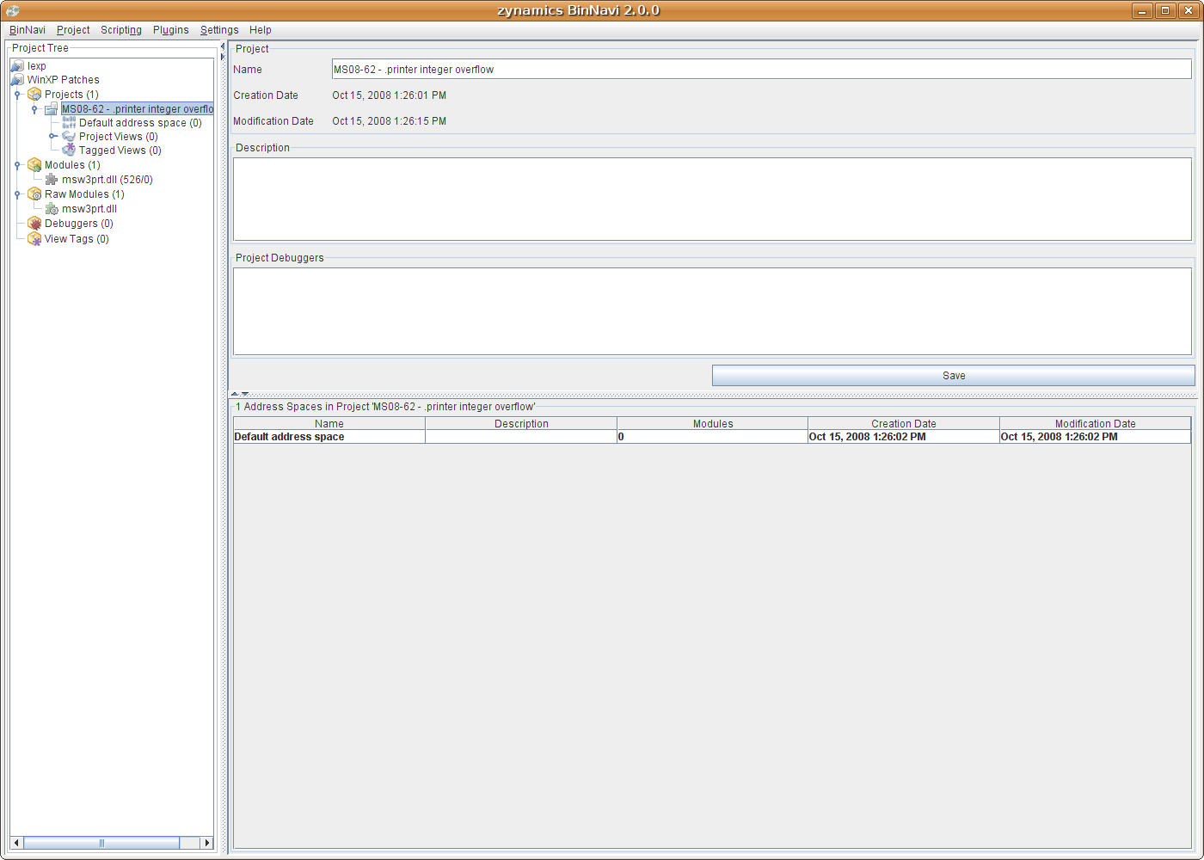Click the project tree horizontal scrollbar thumb
This screenshot has height=860, width=1204.
point(101,843)
